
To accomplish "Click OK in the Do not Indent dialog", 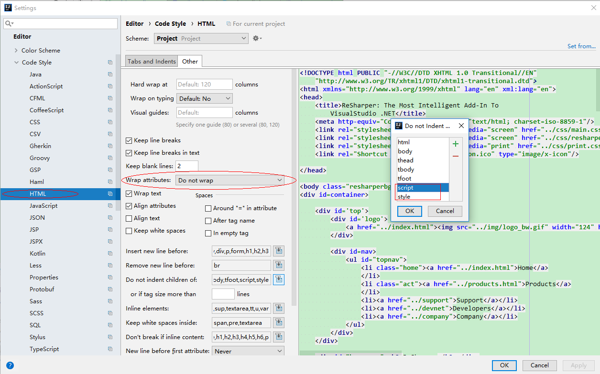I will click(x=410, y=211).
